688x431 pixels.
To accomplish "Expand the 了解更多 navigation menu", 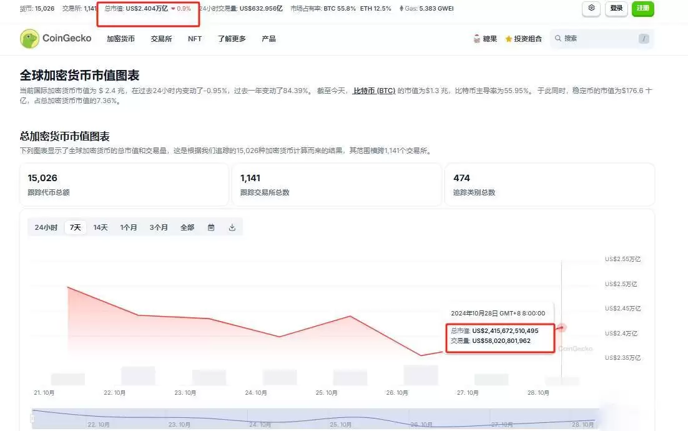I will [232, 39].
